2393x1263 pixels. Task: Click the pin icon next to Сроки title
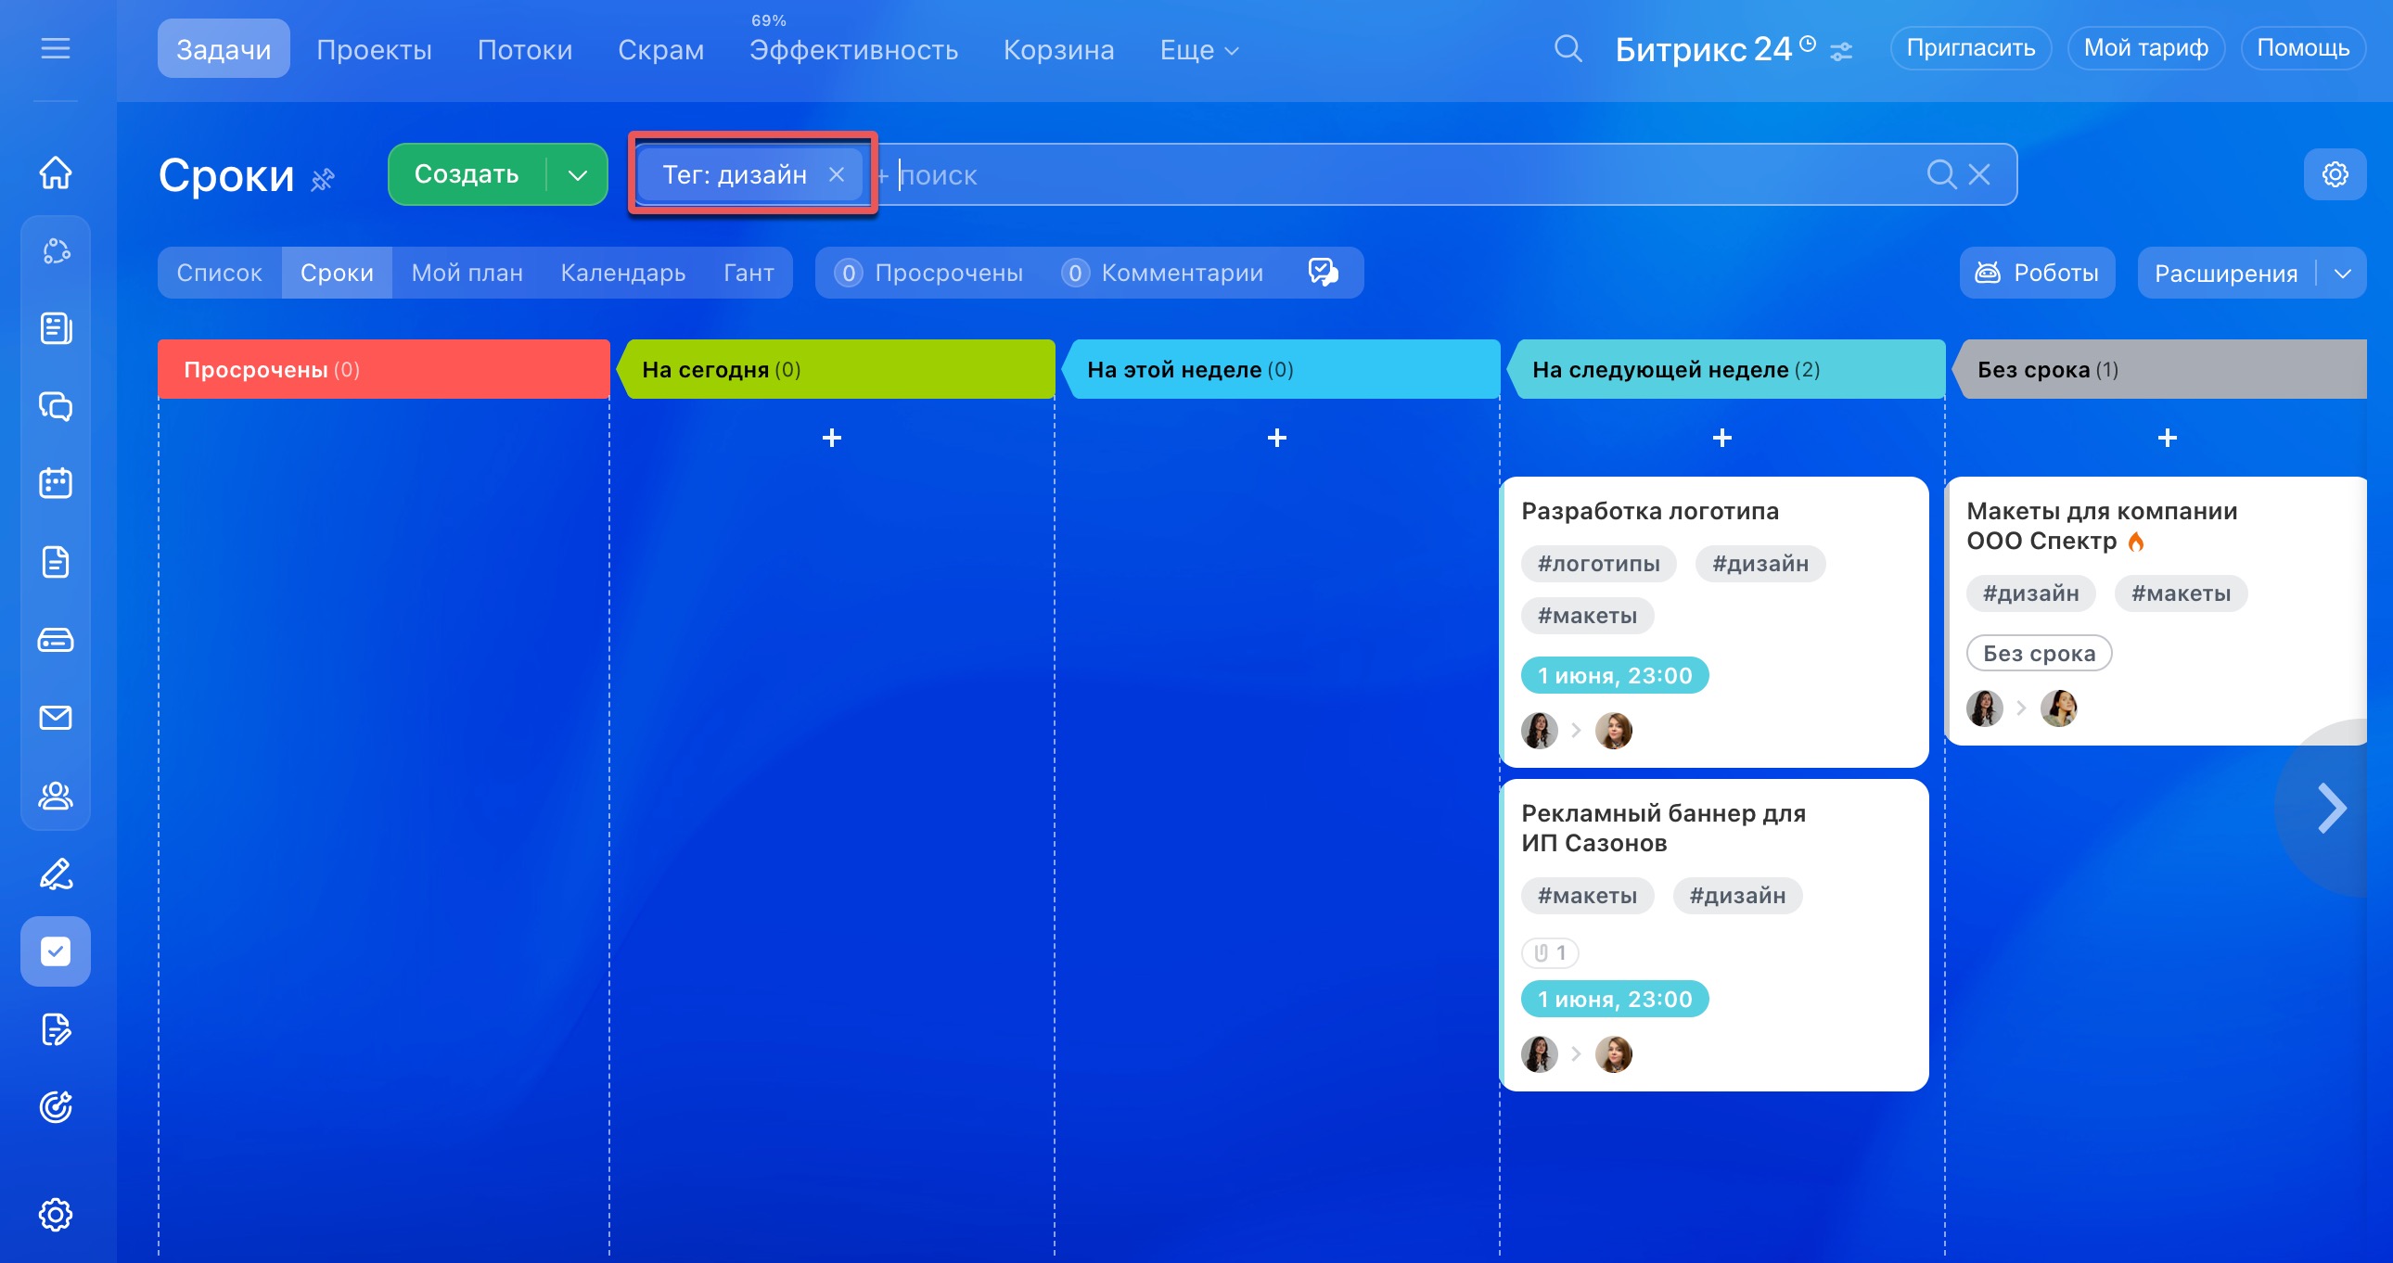pyautogui.click(x=323, y=179)
